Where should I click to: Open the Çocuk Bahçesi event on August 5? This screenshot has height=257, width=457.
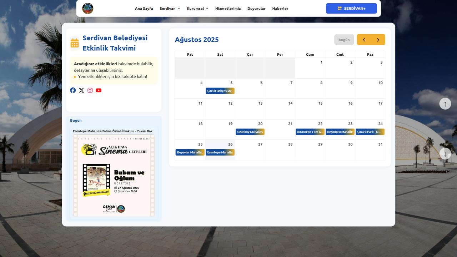(220, 91)
